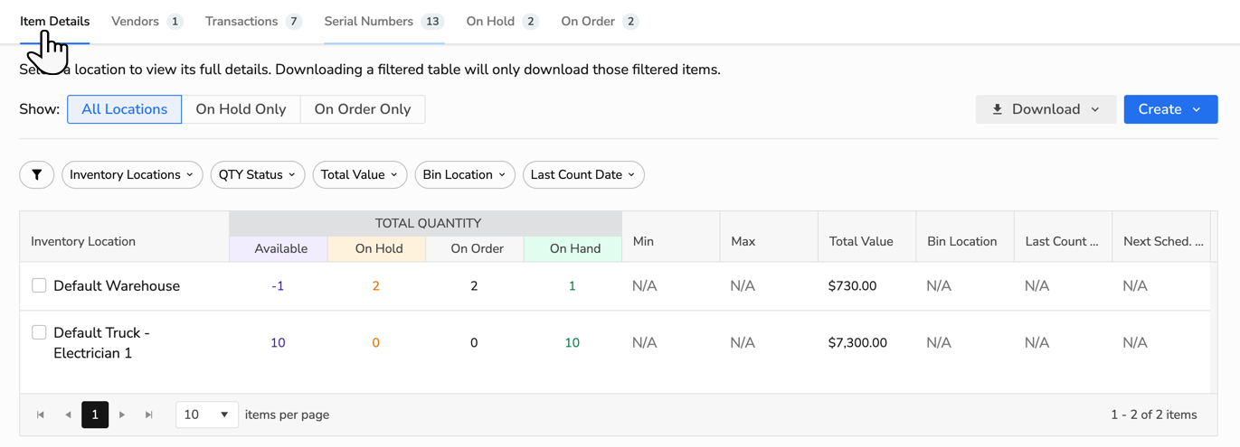Viewport: 1240px width, 447px height.
Task: Sort by On Order column header
Action: pyautogui.click(x=475, y=248)
